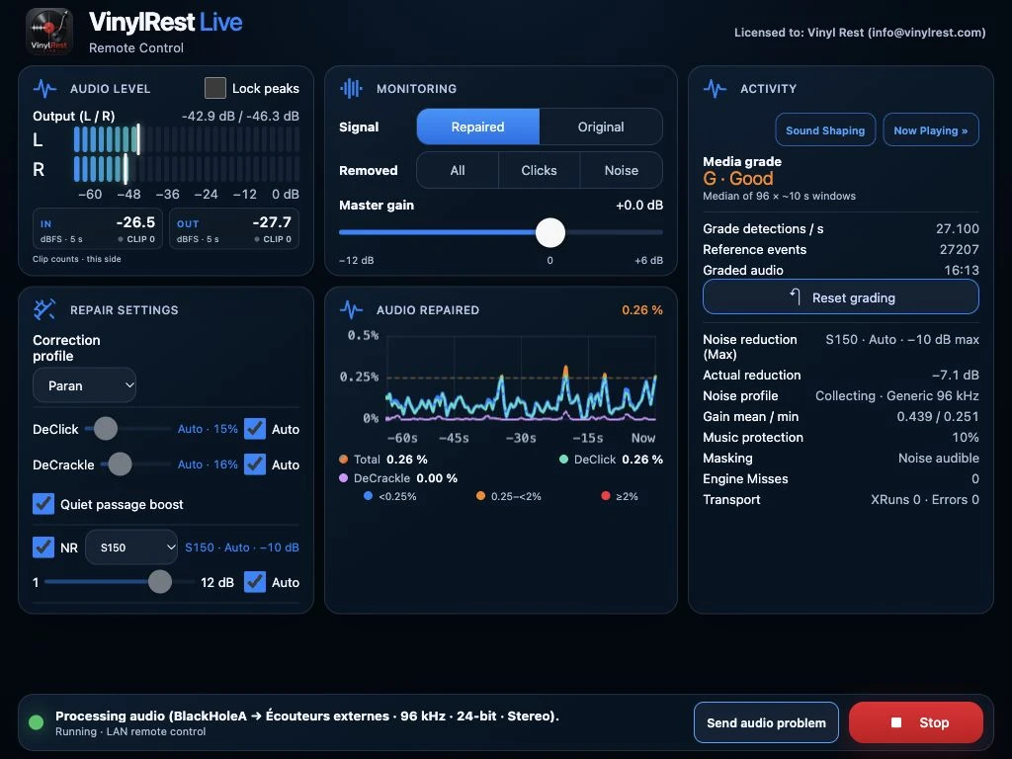This screenshot has width=1012, height=759.
Task: Click the Auto · 16% DeCrackle value
Action: 208,464
